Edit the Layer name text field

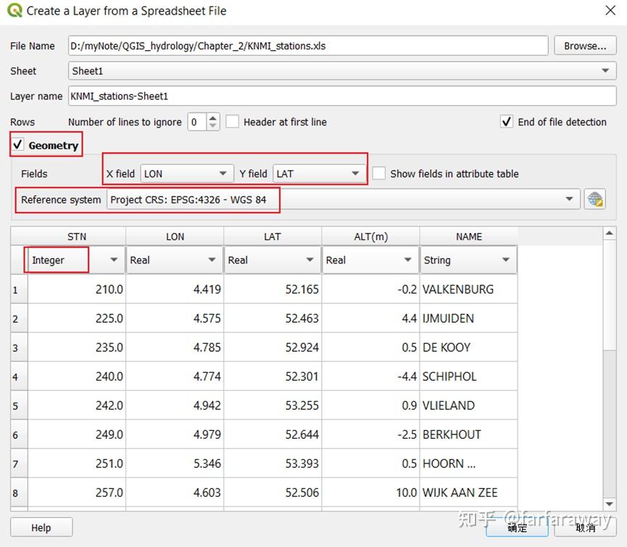tap(341, 96)
